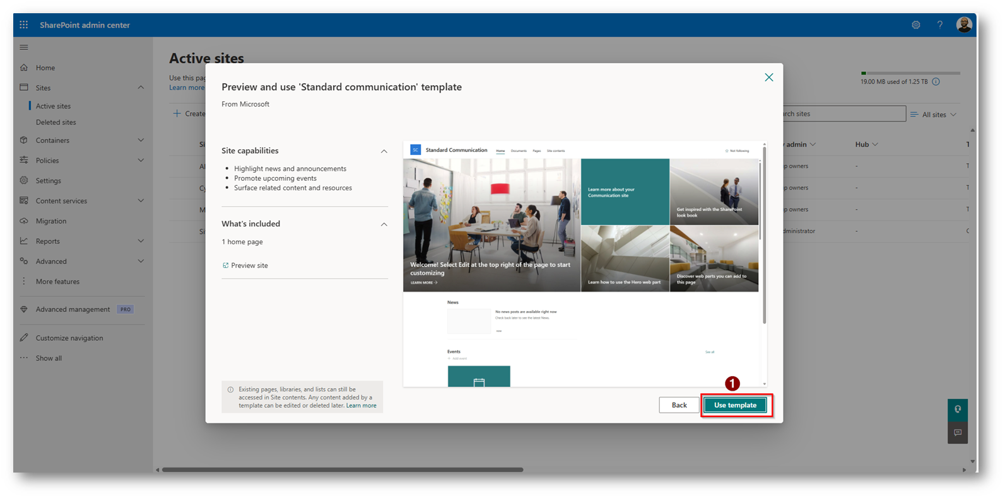This screenshot has height=499, width=1005.
Task: Open More features via the dots icon
Action: (24, 282)
